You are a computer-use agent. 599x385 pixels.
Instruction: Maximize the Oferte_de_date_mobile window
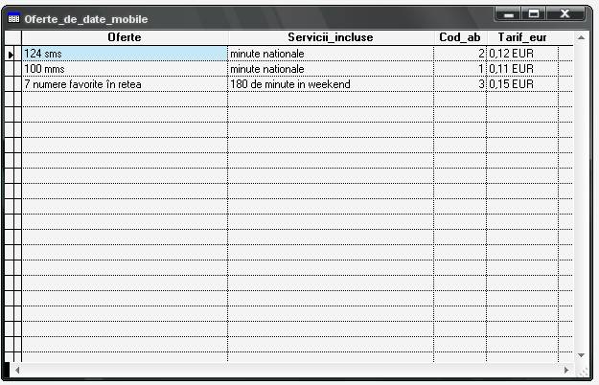534,14
